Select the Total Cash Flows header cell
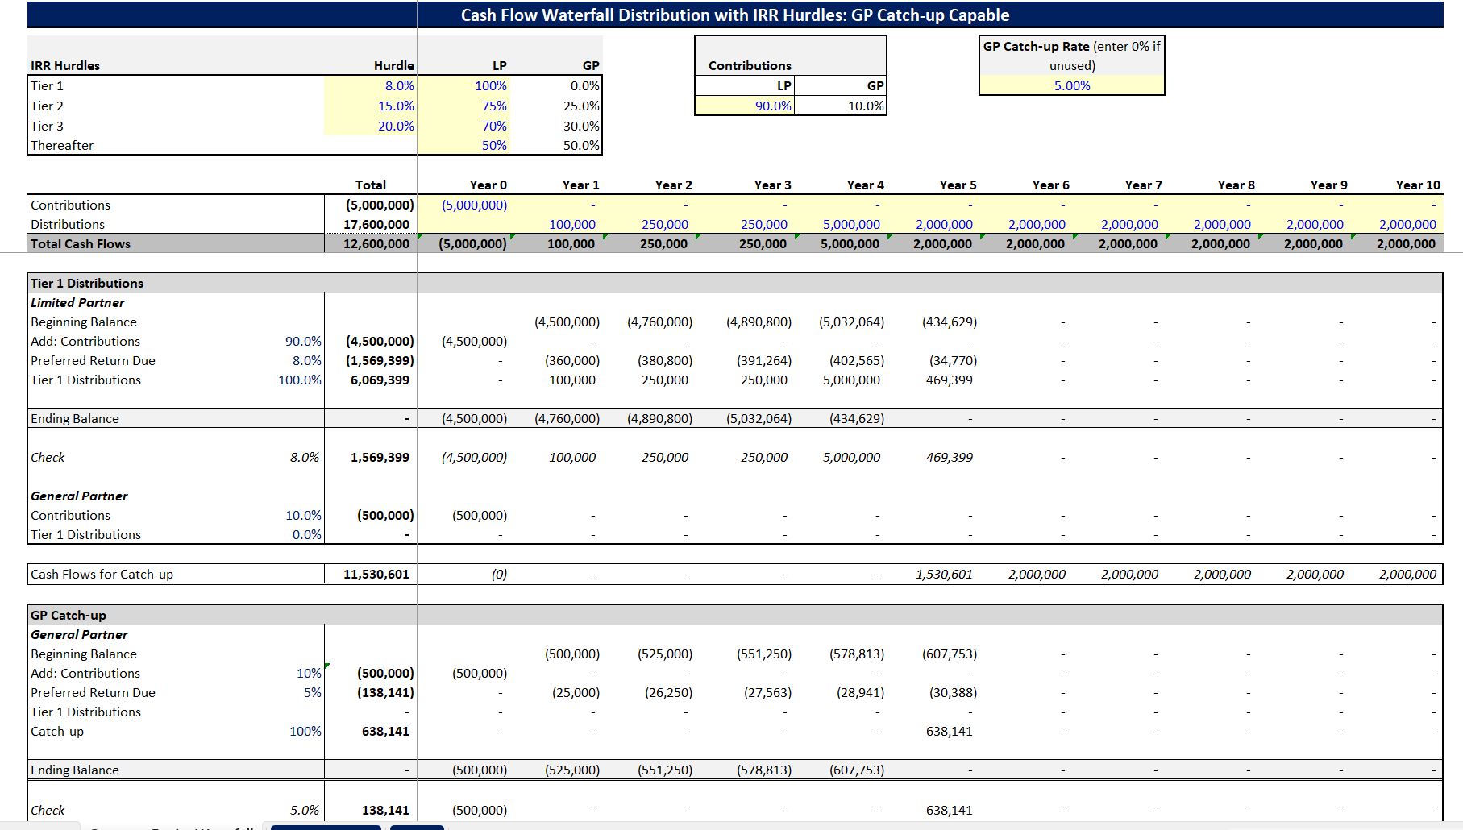The image size is (1463, 830). tap(81, 243)
